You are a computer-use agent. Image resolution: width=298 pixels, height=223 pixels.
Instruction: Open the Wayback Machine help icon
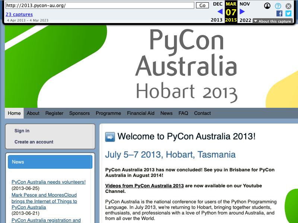278,6
